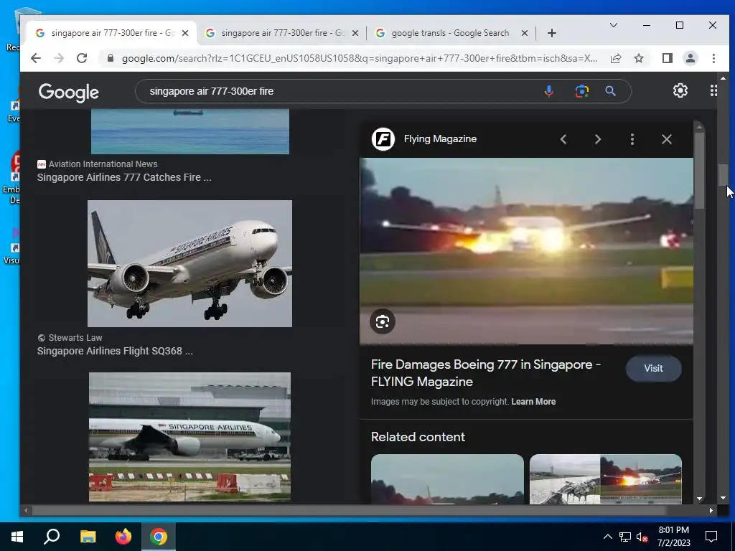This screenshot has width=735, height=551.
Task: Click the horizontal scrollbar left arrow
Action: click(x=27, y=511)
